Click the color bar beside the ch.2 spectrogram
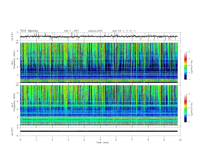203x157 pixels. (185, 108)
